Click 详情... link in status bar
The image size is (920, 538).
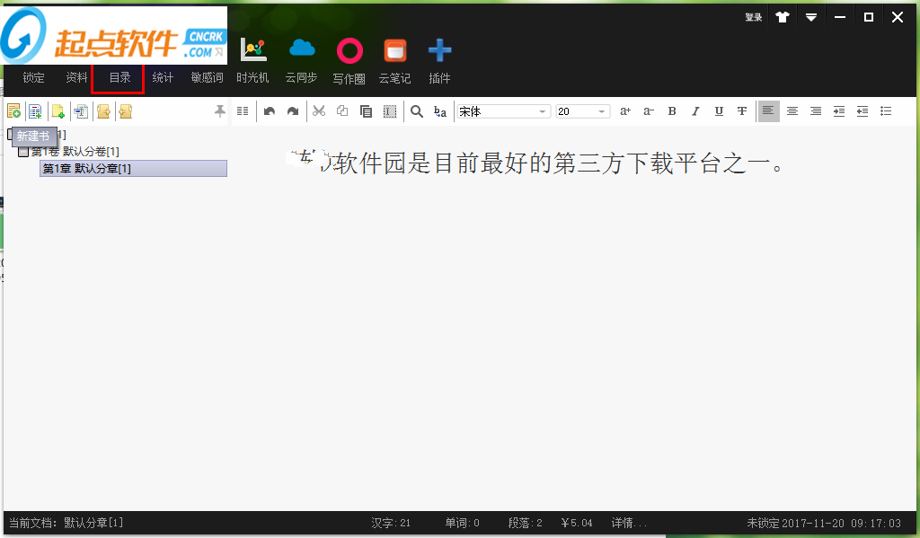click(x=629, y=523)
